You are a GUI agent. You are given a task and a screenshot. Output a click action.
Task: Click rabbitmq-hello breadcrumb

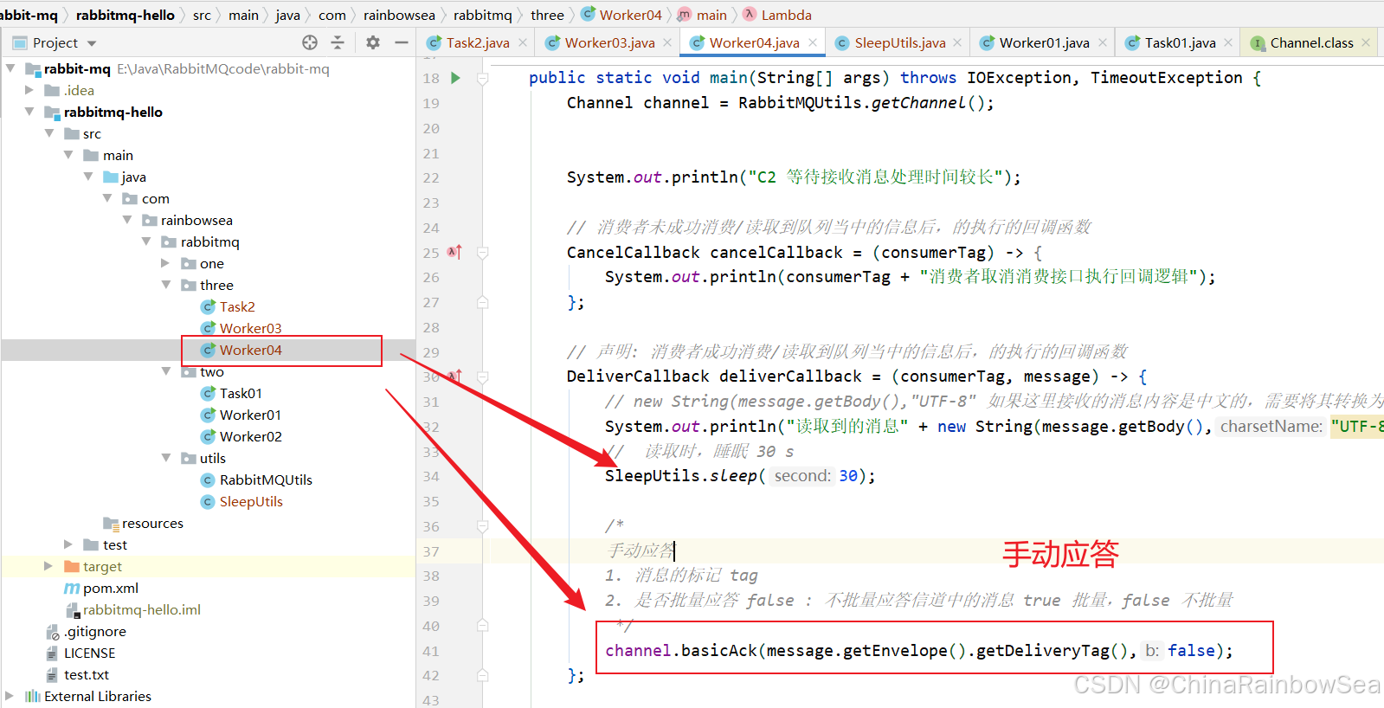click(x=126, y=15)
